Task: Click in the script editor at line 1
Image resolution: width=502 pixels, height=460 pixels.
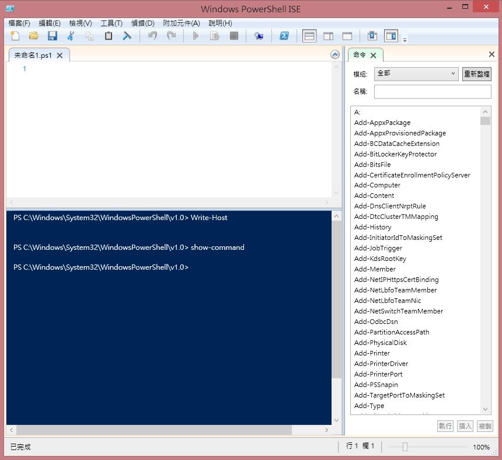Action: pyautogui.click(x=179, y=68)
